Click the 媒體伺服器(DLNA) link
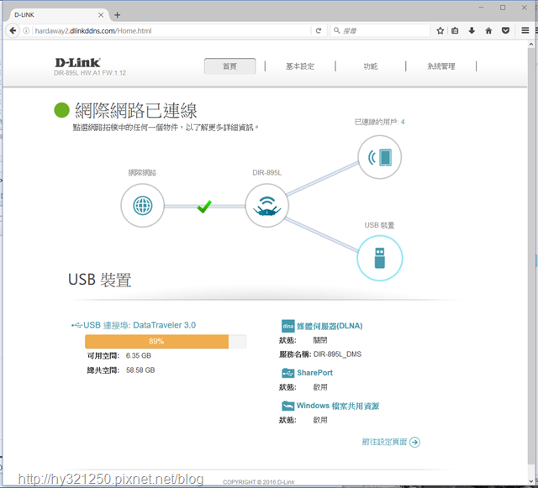538x488 pixels. (x=330, y=326)
